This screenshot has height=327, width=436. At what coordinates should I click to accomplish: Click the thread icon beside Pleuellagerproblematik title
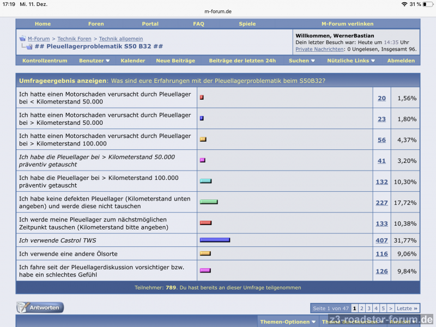pos(28,47)
